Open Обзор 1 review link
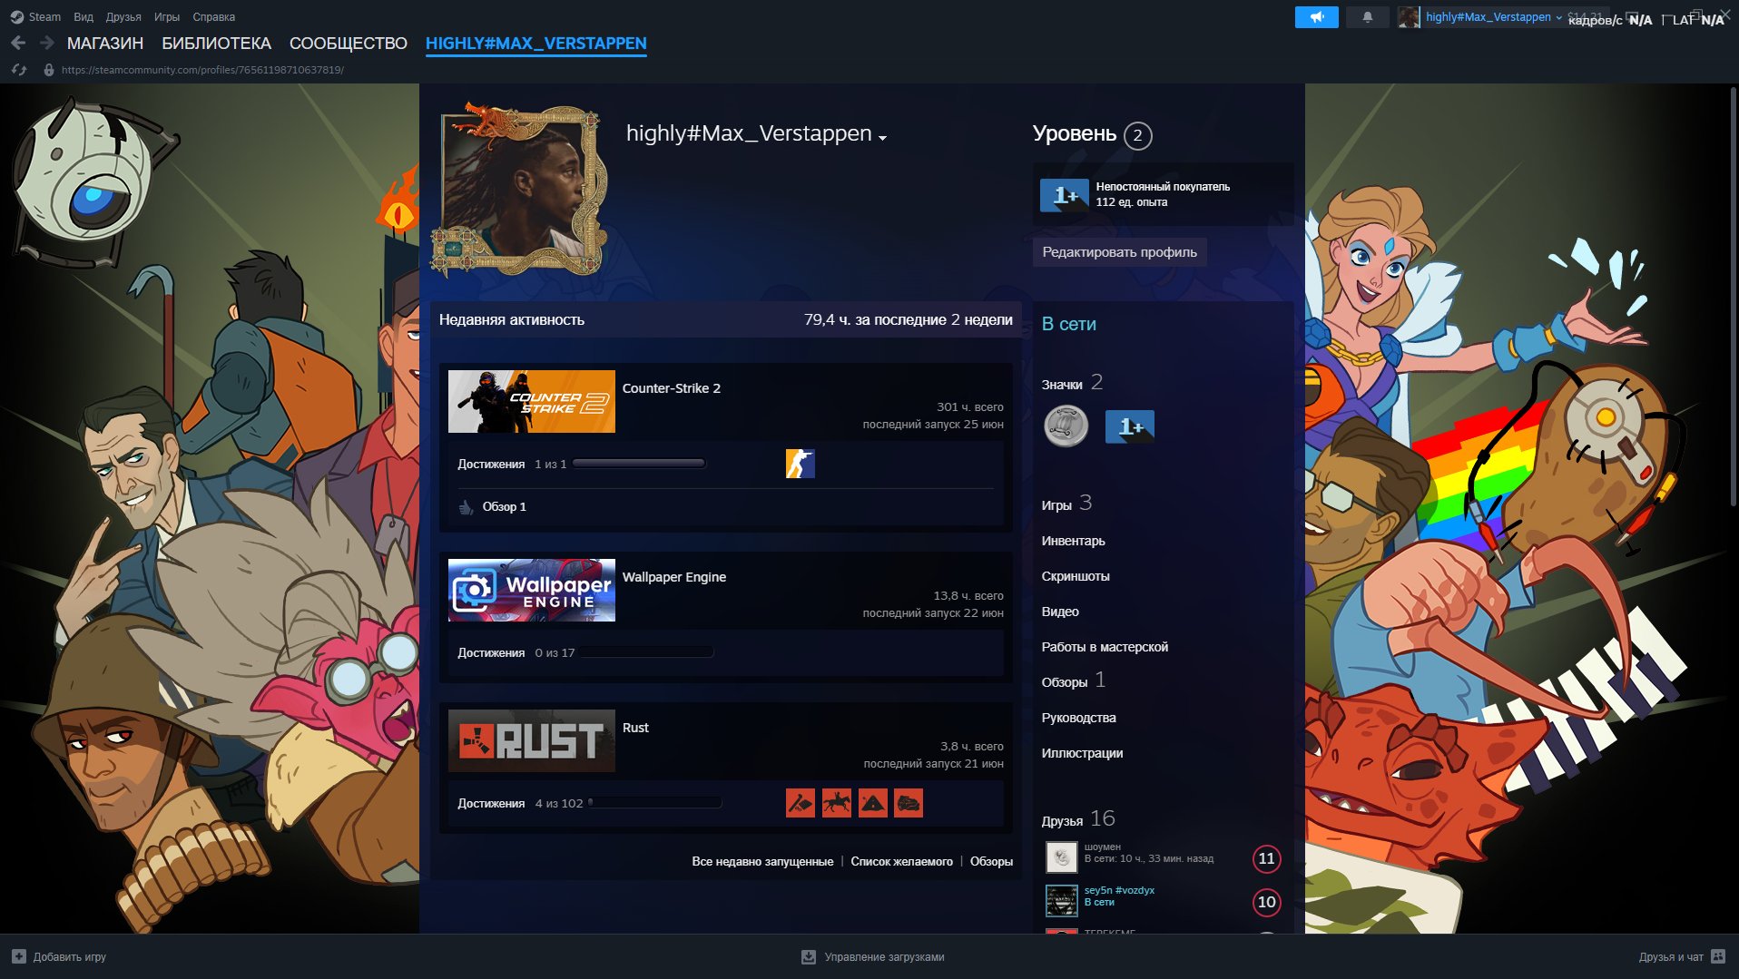Viewport: 1739px width, 979px height. pos(504,506)
